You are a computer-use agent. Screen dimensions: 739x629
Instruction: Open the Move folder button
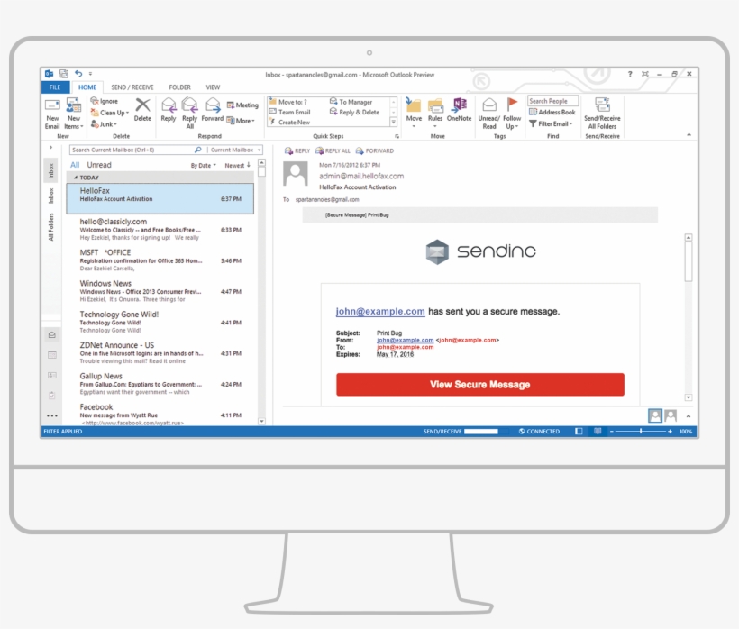[414, 113]
